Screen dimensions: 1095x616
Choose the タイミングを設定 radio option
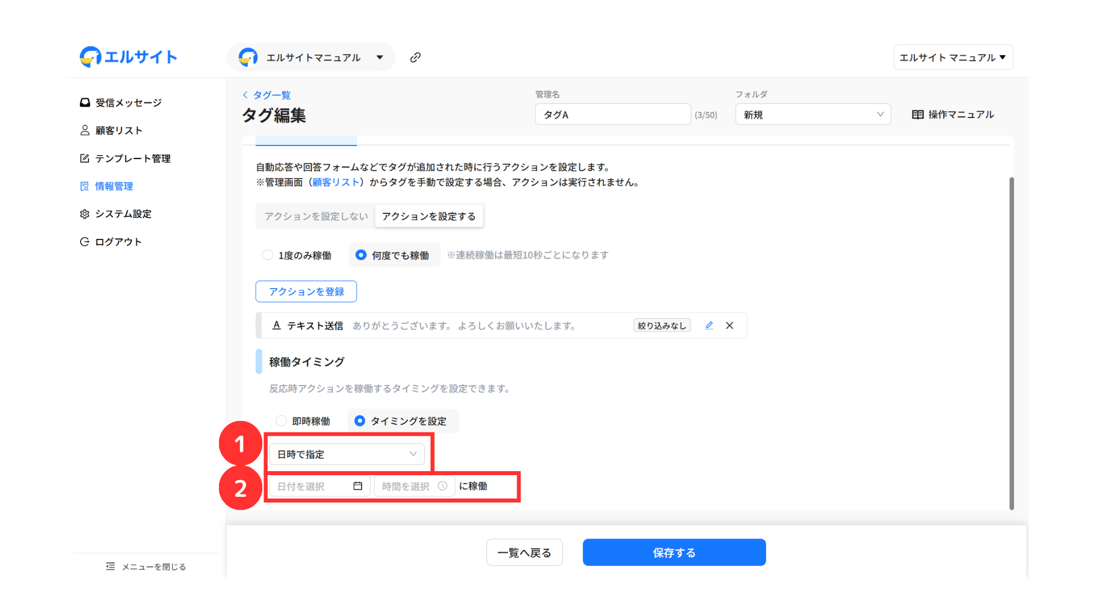pos(360,421)
